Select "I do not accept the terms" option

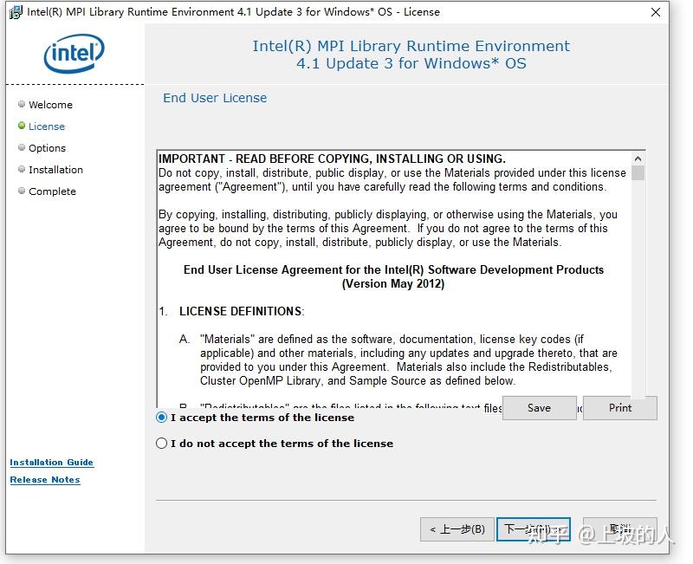(x=162, y=444)
